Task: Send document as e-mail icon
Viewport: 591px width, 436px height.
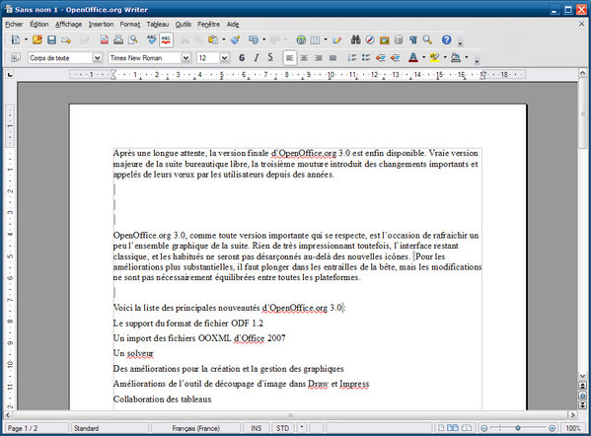Action: tap(66, 39)
